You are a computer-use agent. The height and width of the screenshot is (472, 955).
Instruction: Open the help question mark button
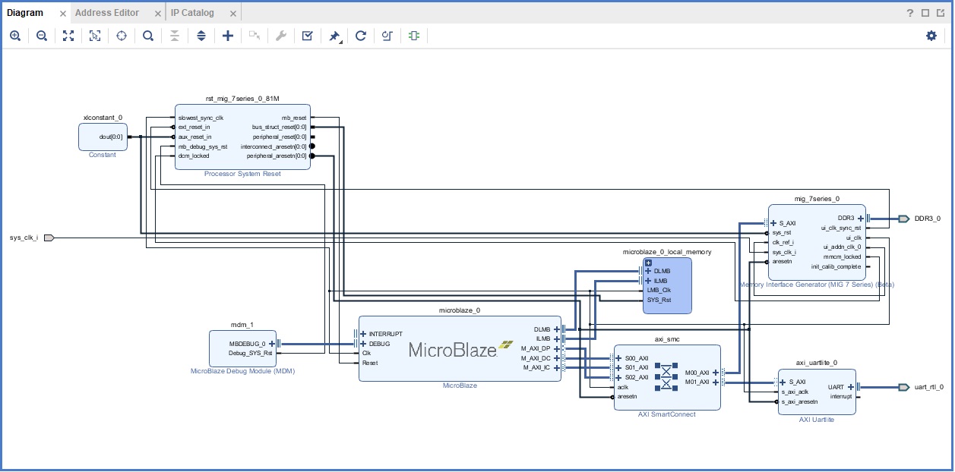tap(910, 13)
